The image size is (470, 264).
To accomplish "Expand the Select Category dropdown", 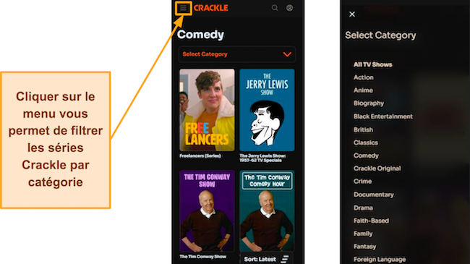I will tap(236, 54).
